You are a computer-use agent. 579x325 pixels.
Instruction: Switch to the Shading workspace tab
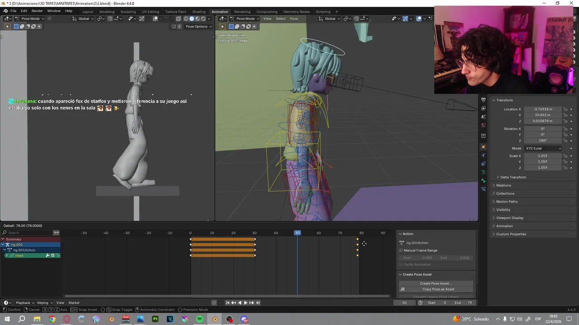199,12
